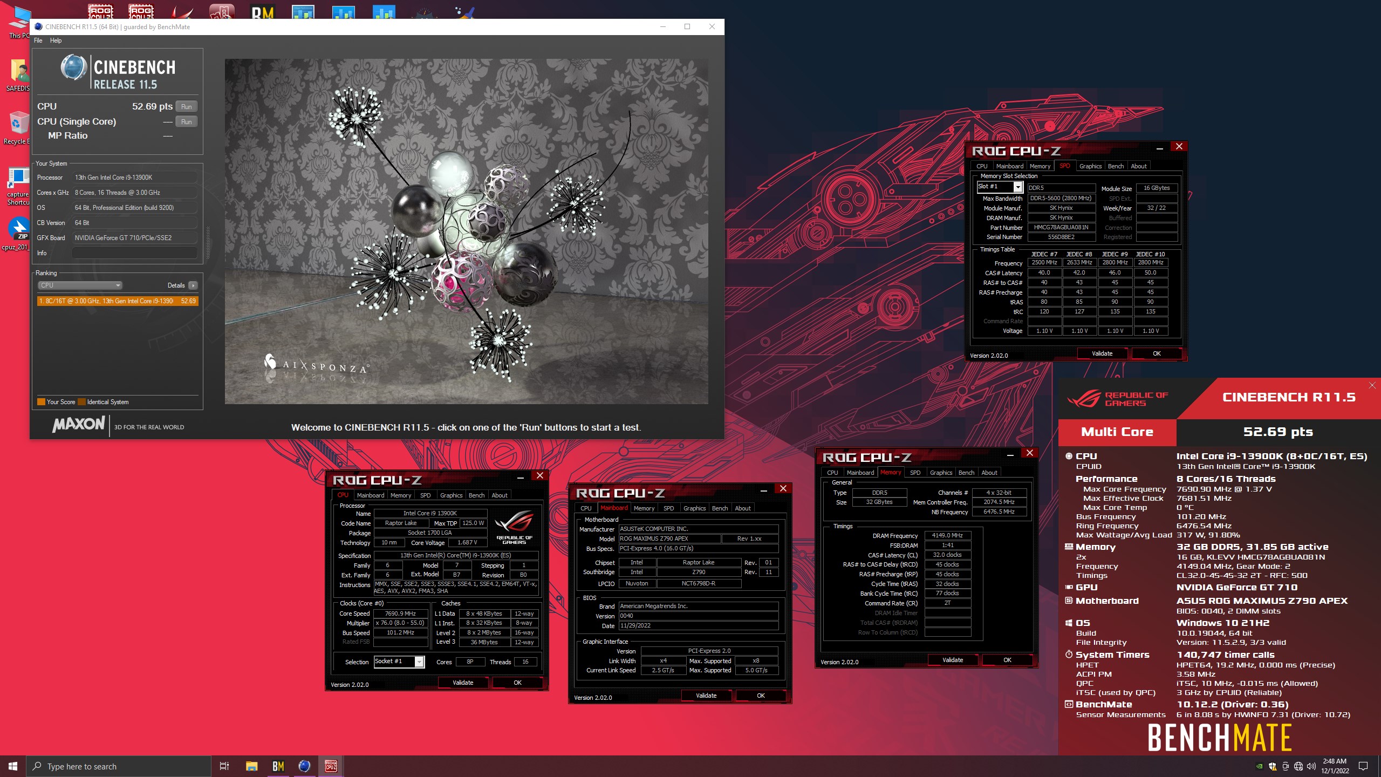Click the Details arrow in Ranking
The height and width of the screenshot is (777, 1381).
click(193, 285)
